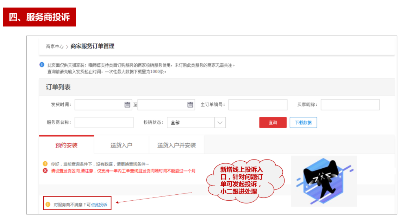Image resolution: width=407 pixels, height=220 pixels.
Task: Click the orange warning icon for no data
Action: point(45,164)
